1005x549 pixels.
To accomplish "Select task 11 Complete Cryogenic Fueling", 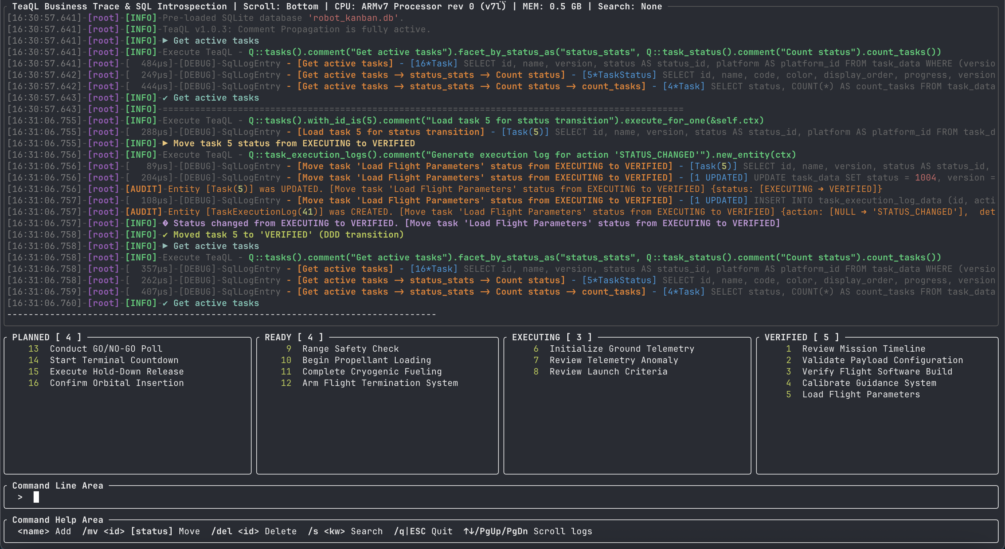I will [x=361, y=371].
